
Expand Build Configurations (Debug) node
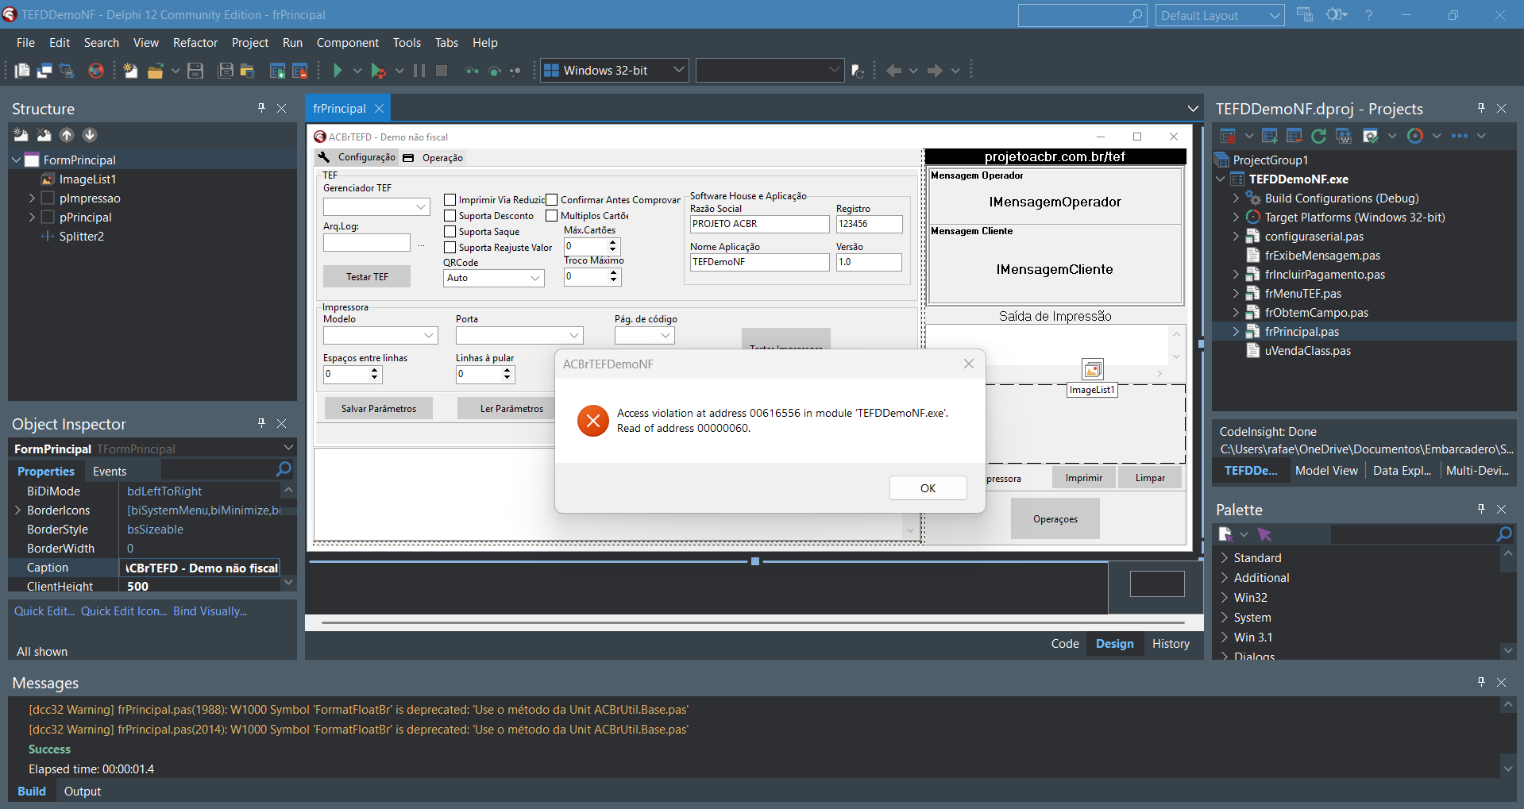(1236, 198)
